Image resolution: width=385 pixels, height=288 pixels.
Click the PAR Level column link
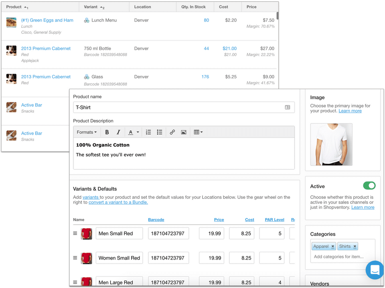pyautogui.click(x=274, y=220)
